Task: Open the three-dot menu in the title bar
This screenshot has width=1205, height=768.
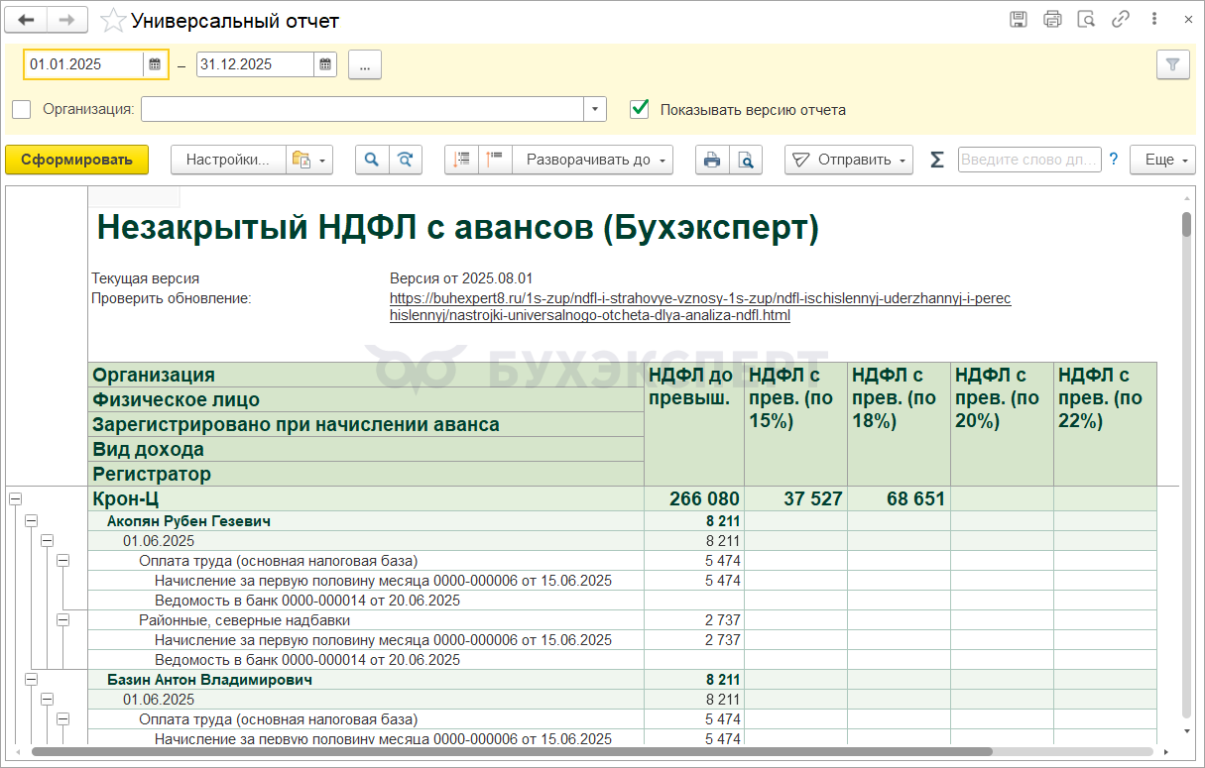Action: point(1154,20)
